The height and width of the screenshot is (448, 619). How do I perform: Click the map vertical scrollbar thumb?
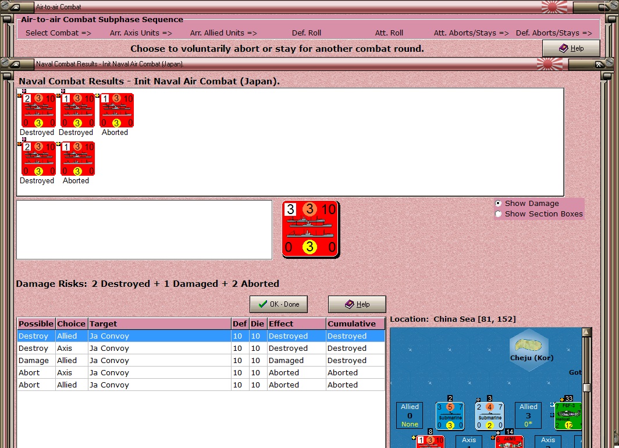(586, 387)
